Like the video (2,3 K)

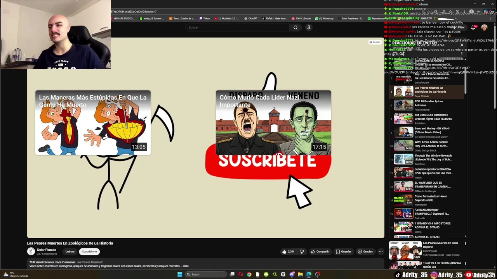(288, 251)
